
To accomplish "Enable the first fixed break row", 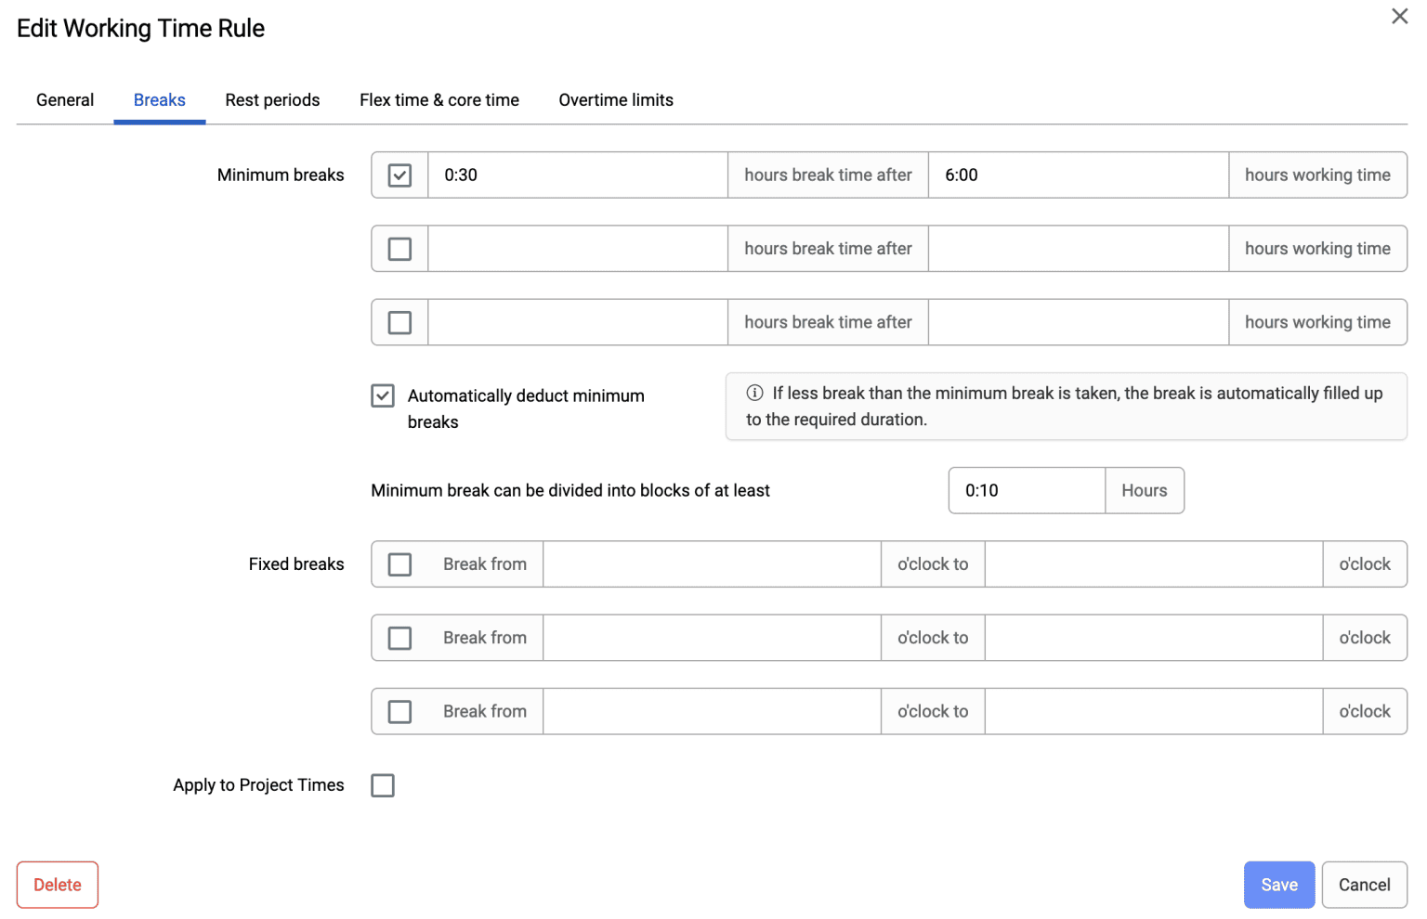I will pos(399,563).
